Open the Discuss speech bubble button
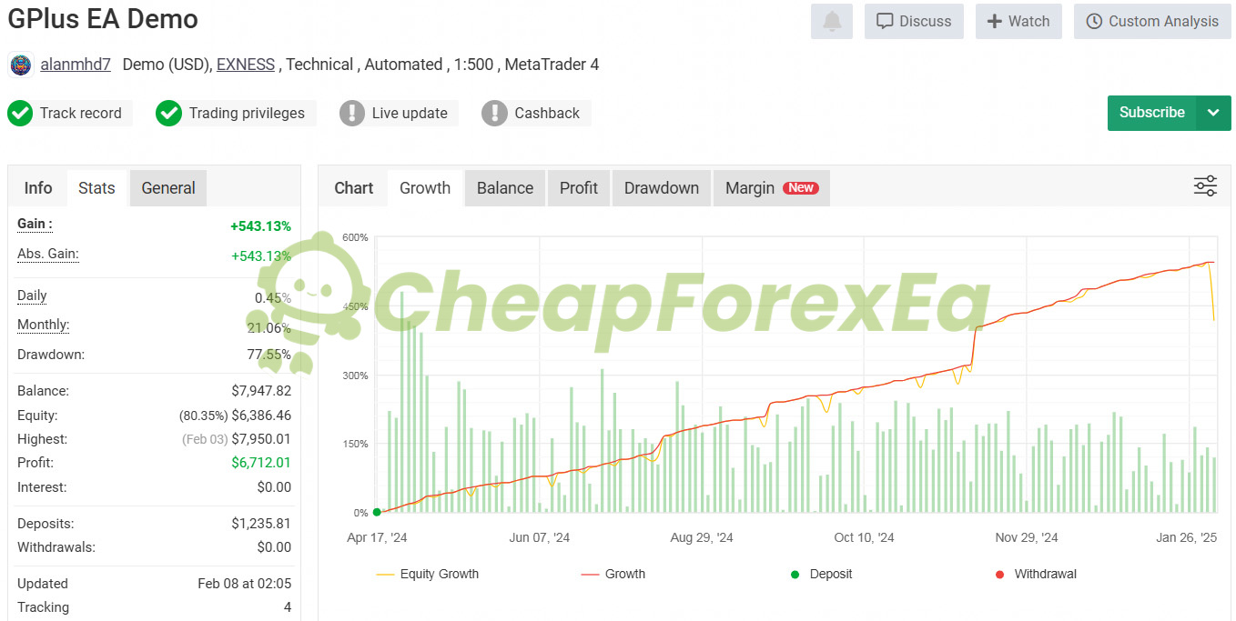Image resolution: width=1236 pixels, height=621 pixels. pos(914,22)
